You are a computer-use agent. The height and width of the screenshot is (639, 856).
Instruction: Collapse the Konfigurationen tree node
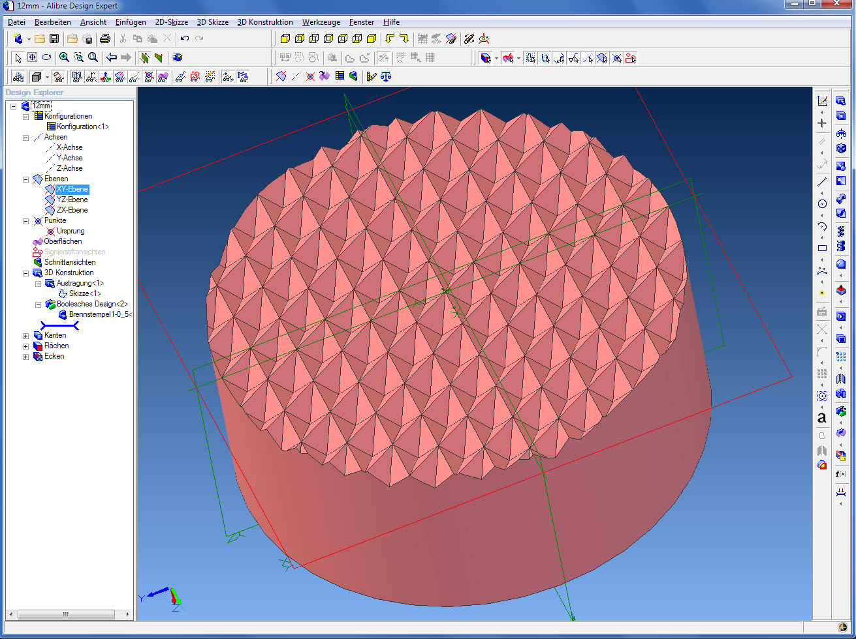[x=26, y=117]
